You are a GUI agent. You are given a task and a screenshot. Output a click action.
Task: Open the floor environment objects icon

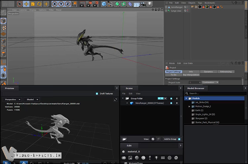(137, 4)
